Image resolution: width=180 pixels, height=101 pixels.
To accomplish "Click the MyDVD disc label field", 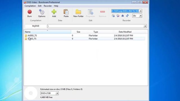I will point(36,26).
